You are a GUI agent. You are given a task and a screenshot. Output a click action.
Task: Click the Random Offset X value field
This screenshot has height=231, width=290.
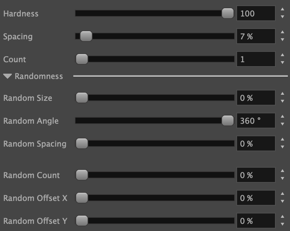tap(256, 198)
